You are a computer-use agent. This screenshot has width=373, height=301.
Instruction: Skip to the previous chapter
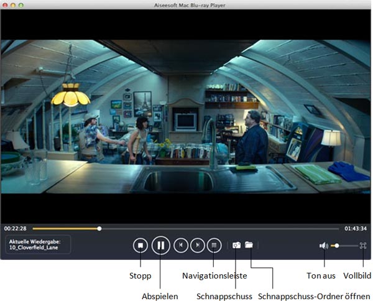coord(181,245)
